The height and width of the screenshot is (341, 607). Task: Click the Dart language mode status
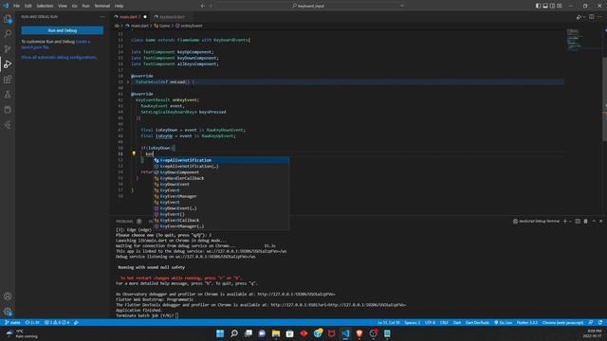[457, 322]
